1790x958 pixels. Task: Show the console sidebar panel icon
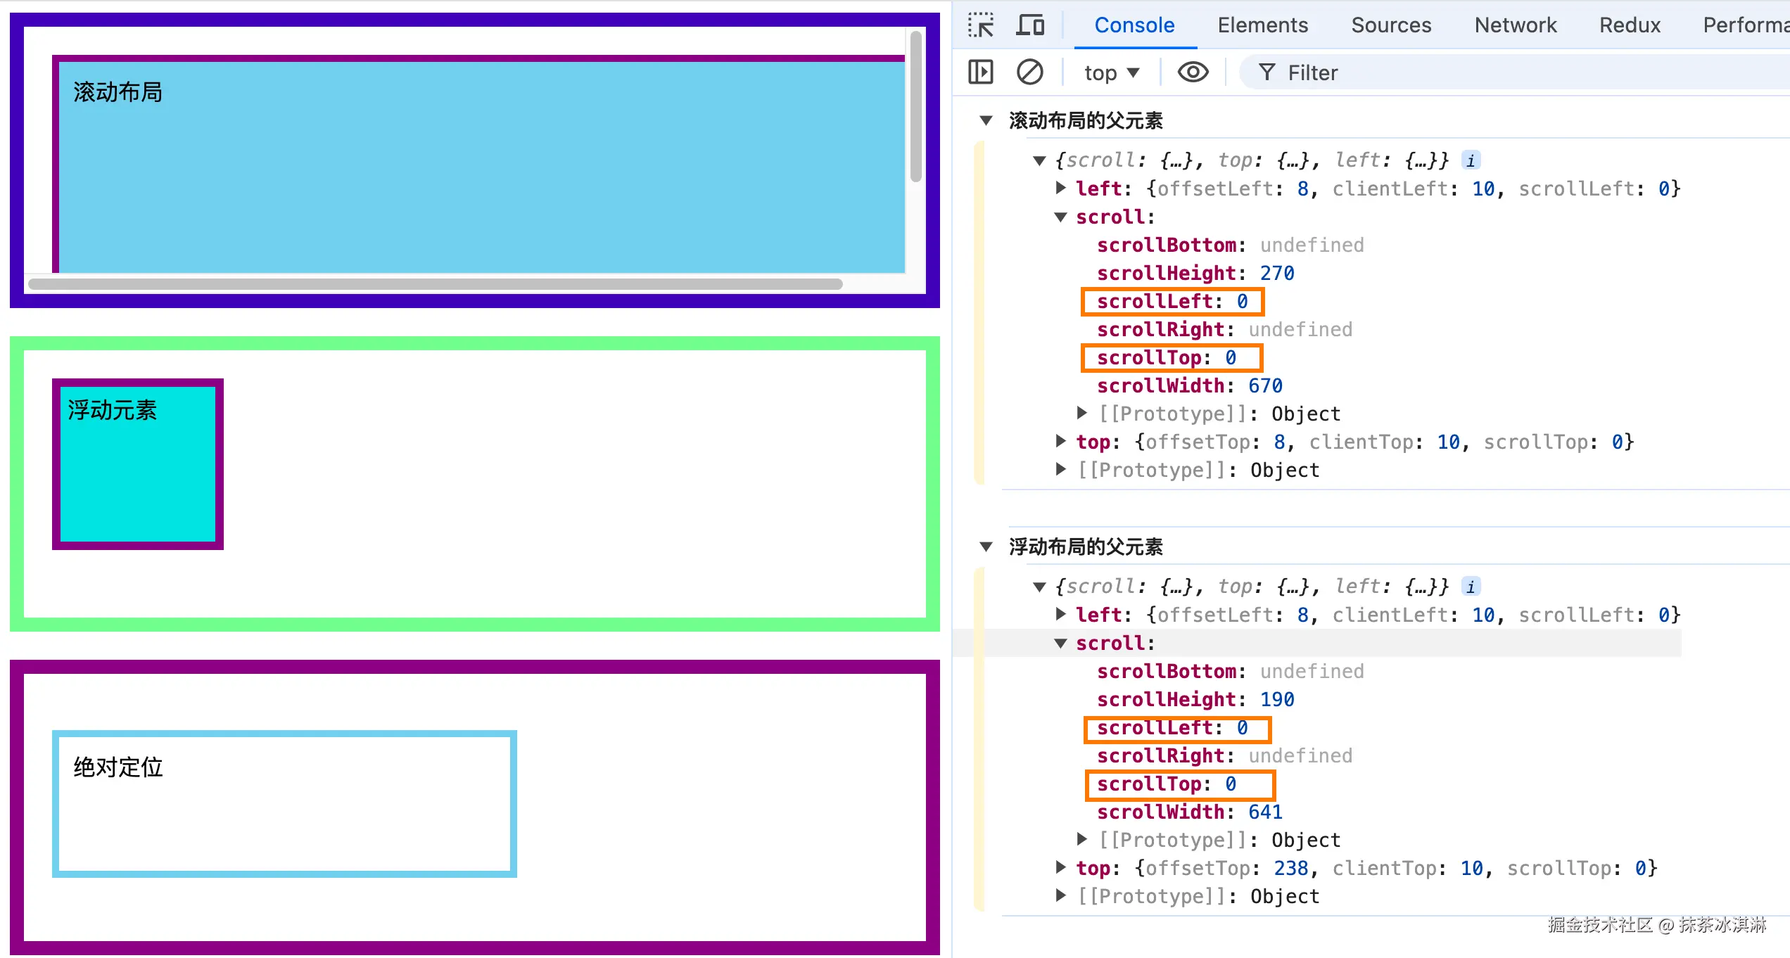(x=980, y=72)
